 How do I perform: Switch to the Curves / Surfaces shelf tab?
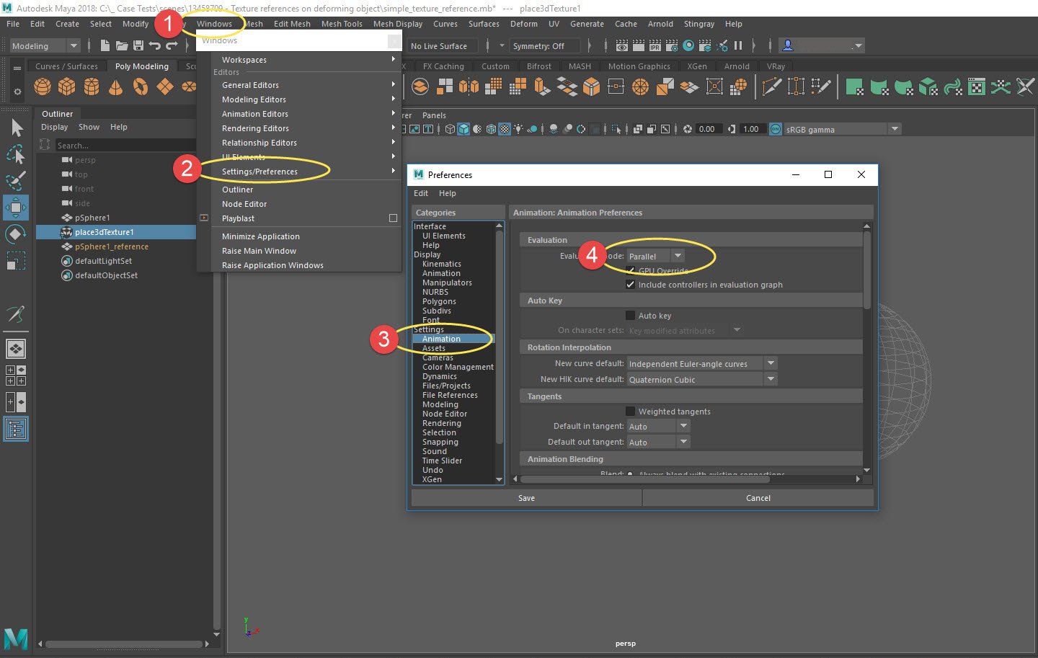[67, 66]
